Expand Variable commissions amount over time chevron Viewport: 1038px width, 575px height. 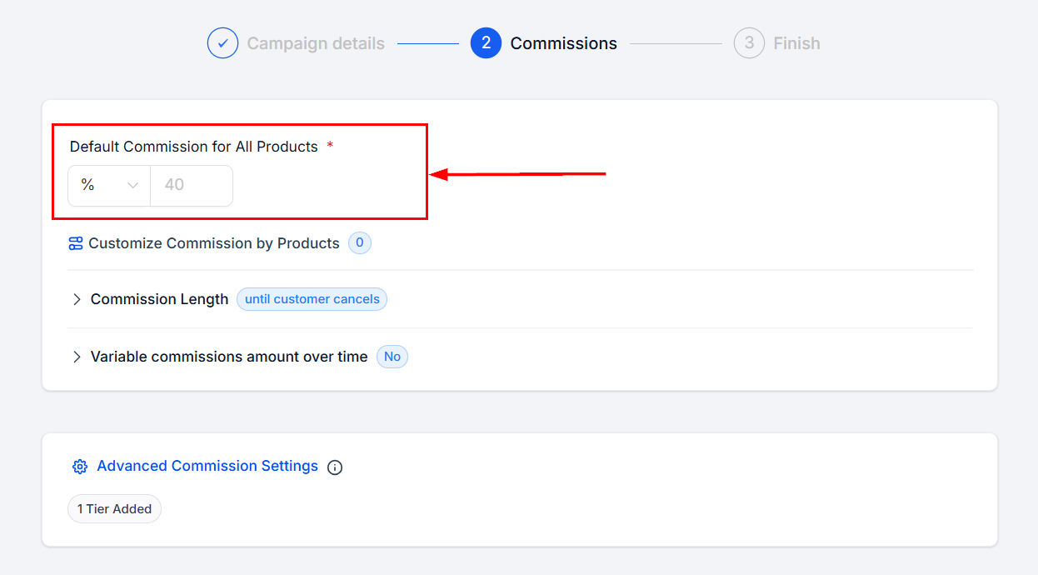pyautogui.click(x=77, y=357)
